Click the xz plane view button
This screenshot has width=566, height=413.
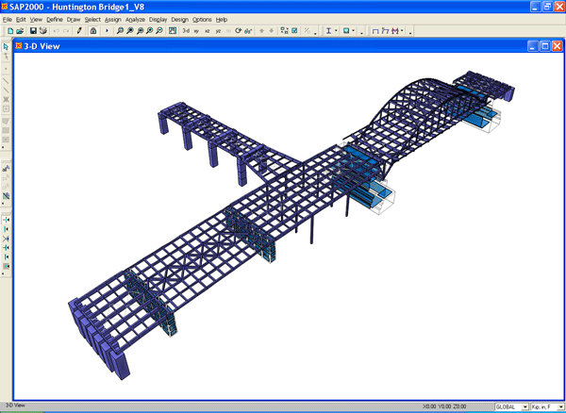coord(208,31)
